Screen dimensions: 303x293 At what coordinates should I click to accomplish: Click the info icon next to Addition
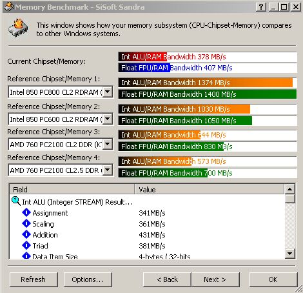26,234
